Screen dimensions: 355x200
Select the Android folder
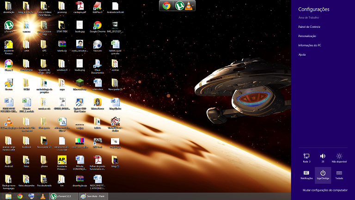point(9,162)
